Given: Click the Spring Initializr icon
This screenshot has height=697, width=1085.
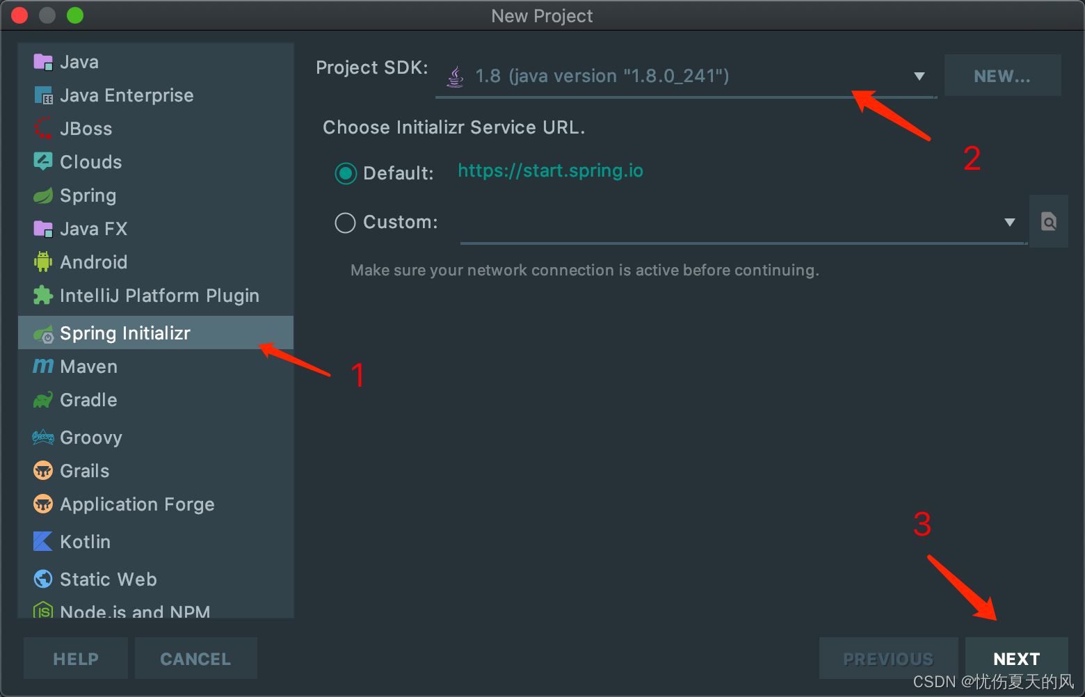Looking at the screenshot, I should 43,334.
